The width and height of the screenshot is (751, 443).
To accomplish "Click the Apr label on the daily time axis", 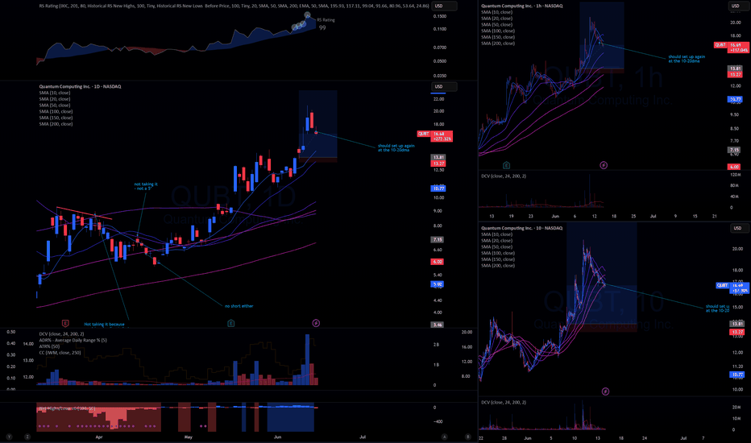I will click(99, 437).
